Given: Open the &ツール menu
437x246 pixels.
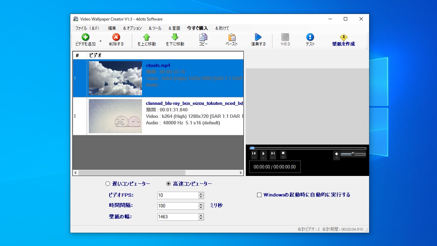Looking at the screenshot, I should (x=155, y=28).
